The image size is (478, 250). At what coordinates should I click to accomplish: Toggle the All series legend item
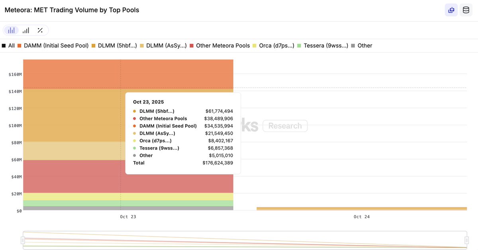click(x=8, y=46)
